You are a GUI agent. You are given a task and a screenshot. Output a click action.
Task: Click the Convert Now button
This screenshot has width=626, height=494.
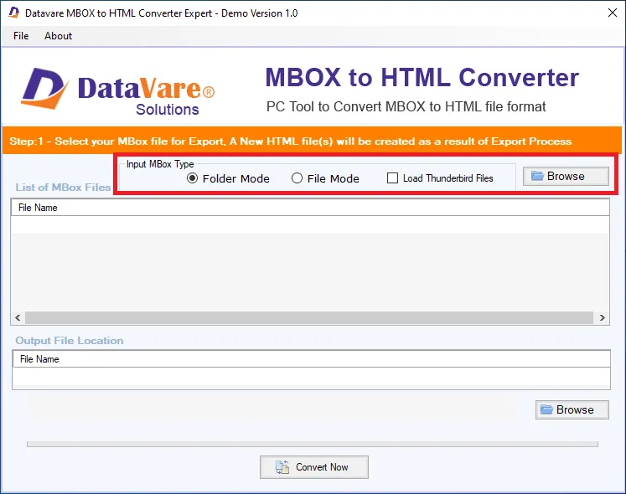point(313,467)
